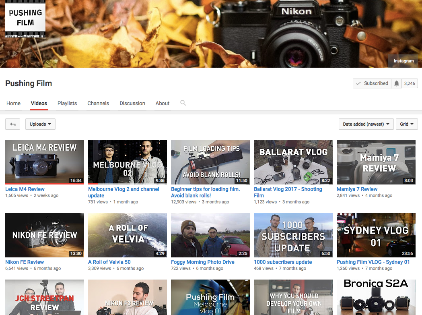
Task: Click the Melbourne Vlog 02 thumbnail
Action: (x=127, y=162)
